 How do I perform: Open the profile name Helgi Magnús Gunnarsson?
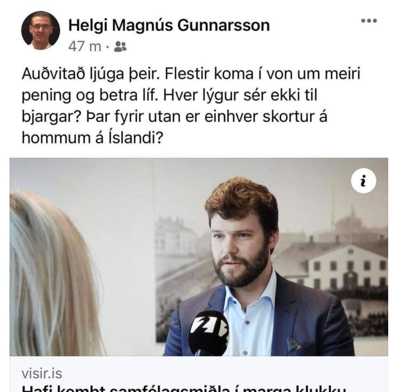pyautogui.click(x=169, y=25)
